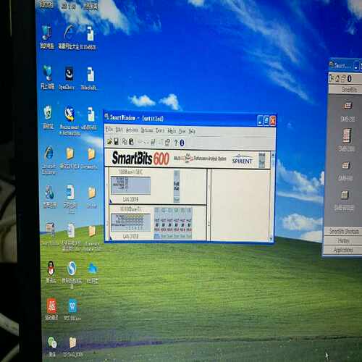Open the Tests menu in SmartWindow

160,130
